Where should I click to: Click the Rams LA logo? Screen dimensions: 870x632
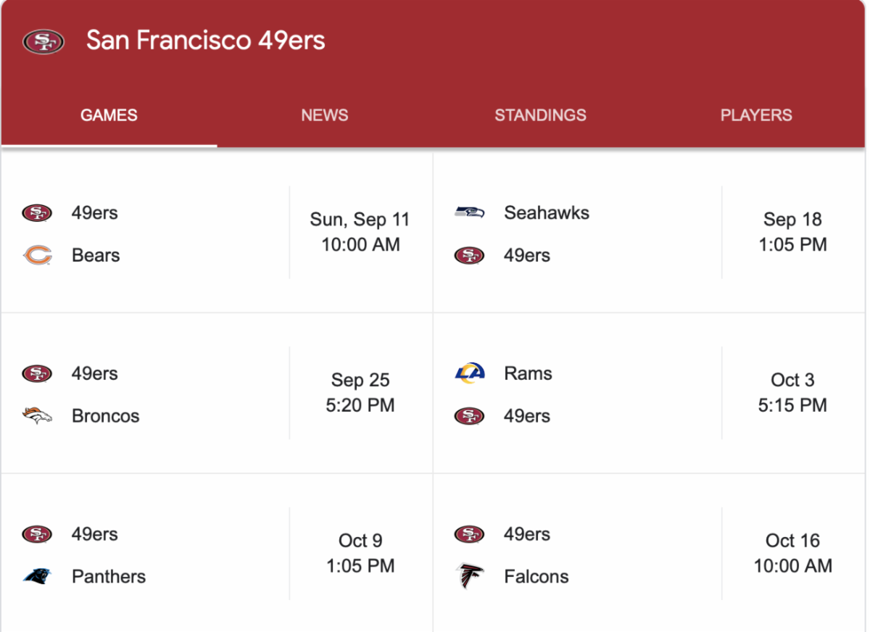click(x=469, y=373)
